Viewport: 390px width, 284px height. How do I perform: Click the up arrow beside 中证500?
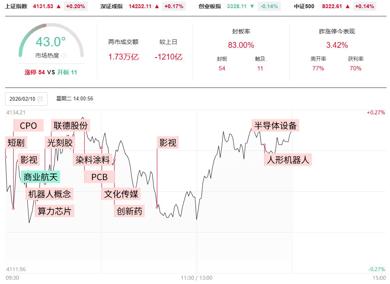(348, 6)
